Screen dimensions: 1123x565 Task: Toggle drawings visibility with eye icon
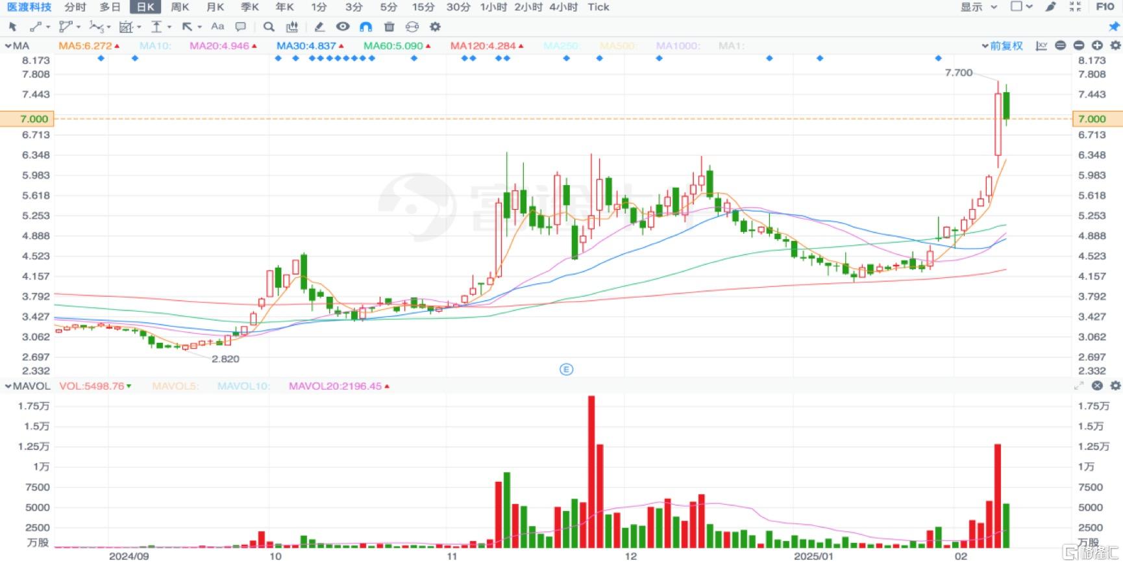[343, 27]
